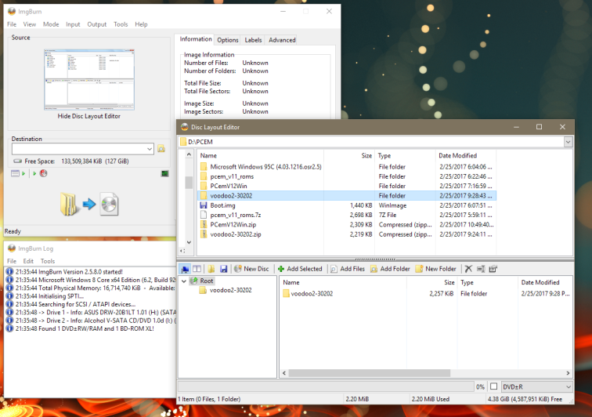Switch to the Information tab
This screenshot has width=592, height=417.
[x=195, y=39]
